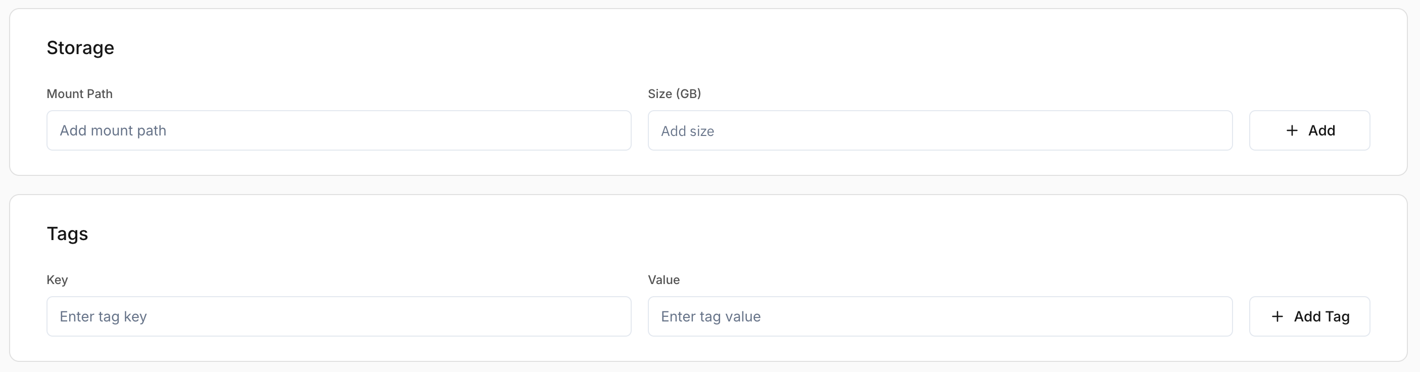Viewport: 1420px width, 372px height.
Task: Click the 'Add' text label on the storage button
Action: [1321, 130]
